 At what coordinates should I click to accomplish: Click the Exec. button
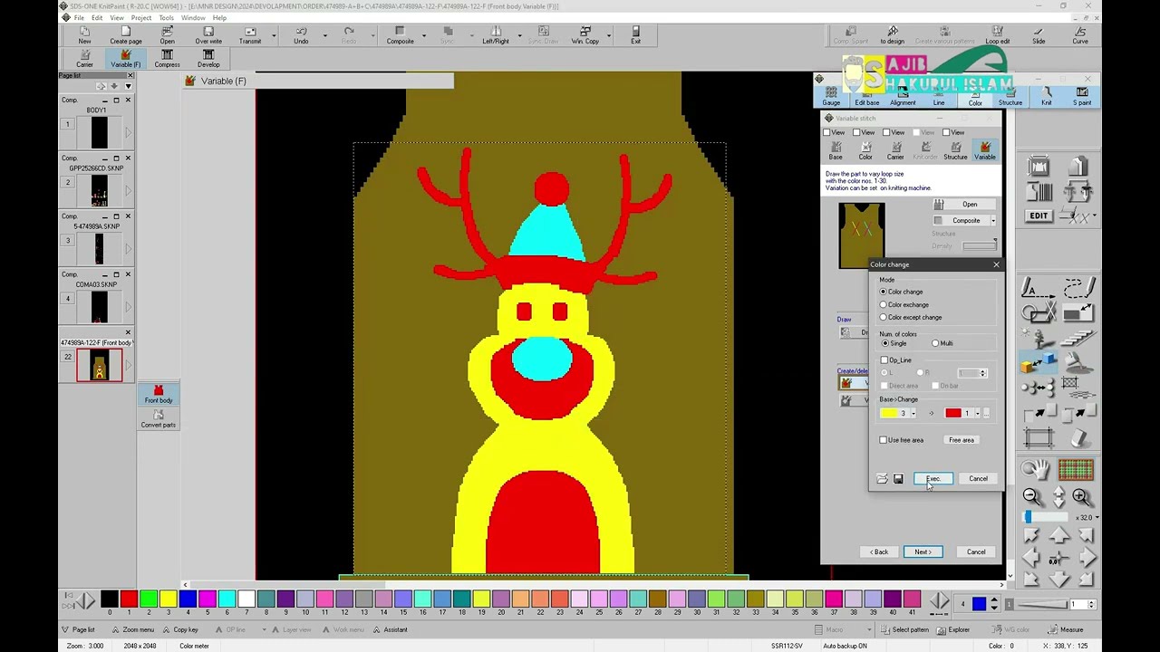pos(933,479)
